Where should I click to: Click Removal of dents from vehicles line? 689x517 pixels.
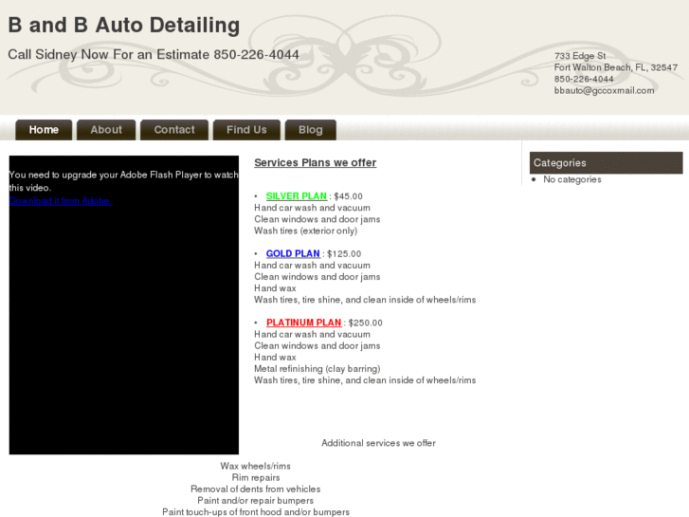(x=255, y=489)
